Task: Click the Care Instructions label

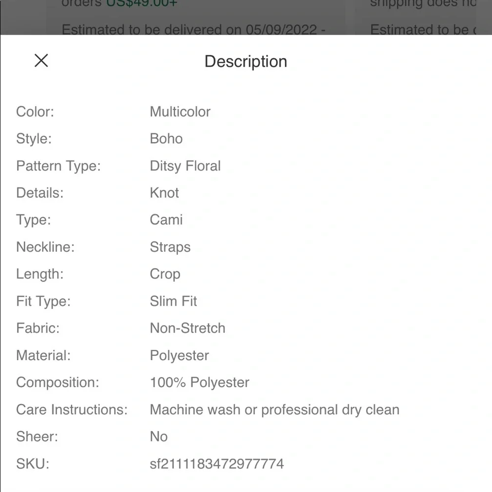Action: [x=72, y=409]
